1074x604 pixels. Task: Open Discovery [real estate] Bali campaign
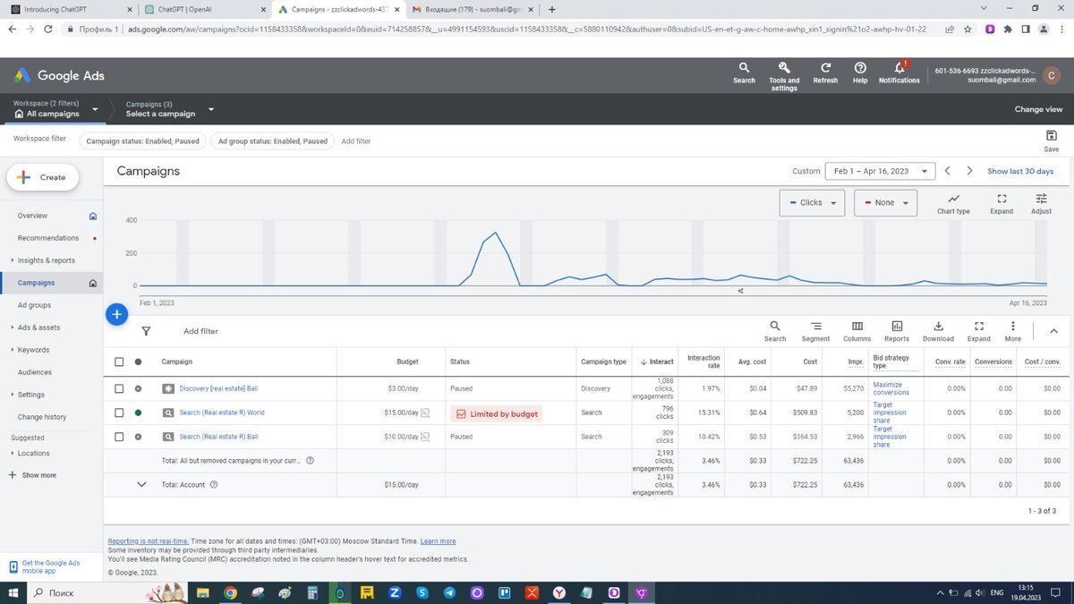pyautogui.click(x=218, y=388)
